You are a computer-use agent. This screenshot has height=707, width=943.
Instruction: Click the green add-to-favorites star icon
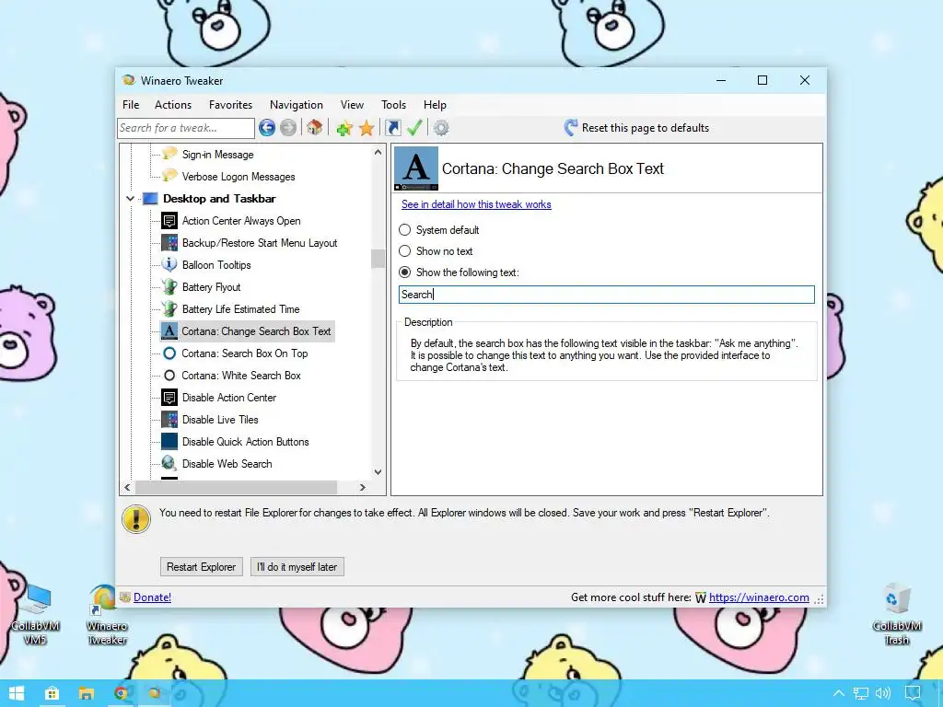(x=344, y=127)
